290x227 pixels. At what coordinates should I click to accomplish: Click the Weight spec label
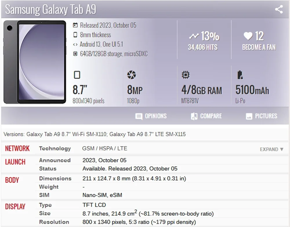(49, 187)
